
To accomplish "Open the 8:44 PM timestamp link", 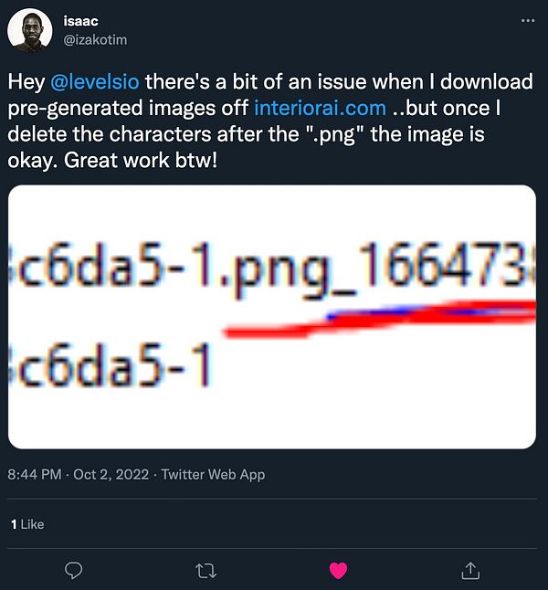I will 35,474.
